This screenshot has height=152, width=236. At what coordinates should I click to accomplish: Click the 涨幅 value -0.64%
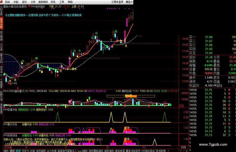(208, 65)
